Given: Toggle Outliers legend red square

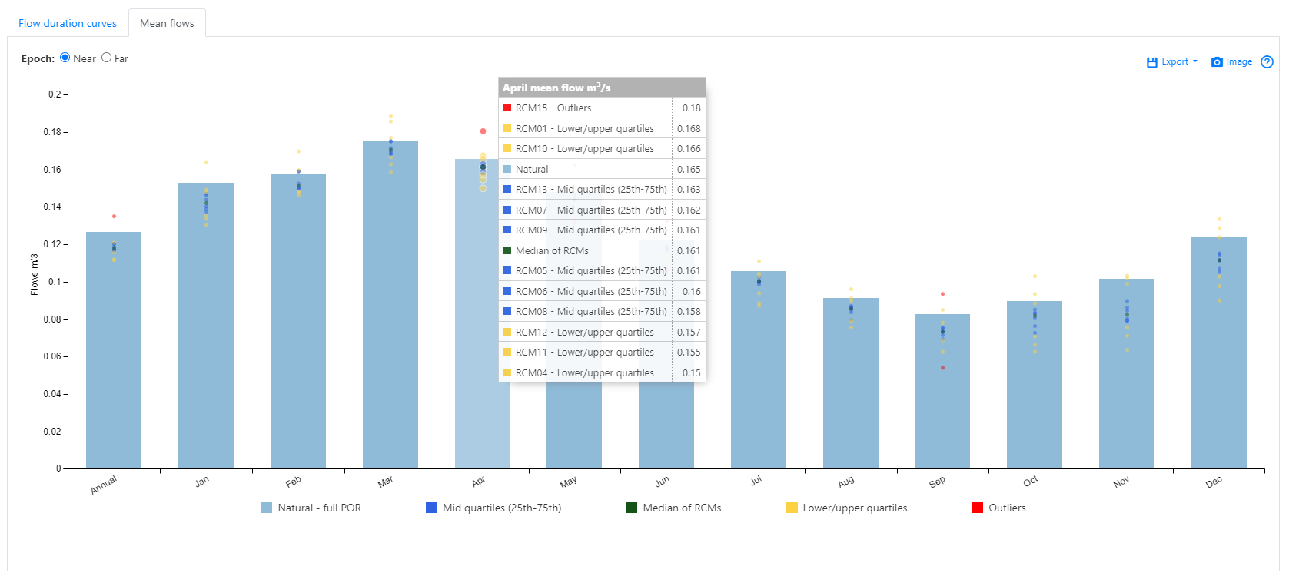Looking at the screenshot, I should (977, 508).
